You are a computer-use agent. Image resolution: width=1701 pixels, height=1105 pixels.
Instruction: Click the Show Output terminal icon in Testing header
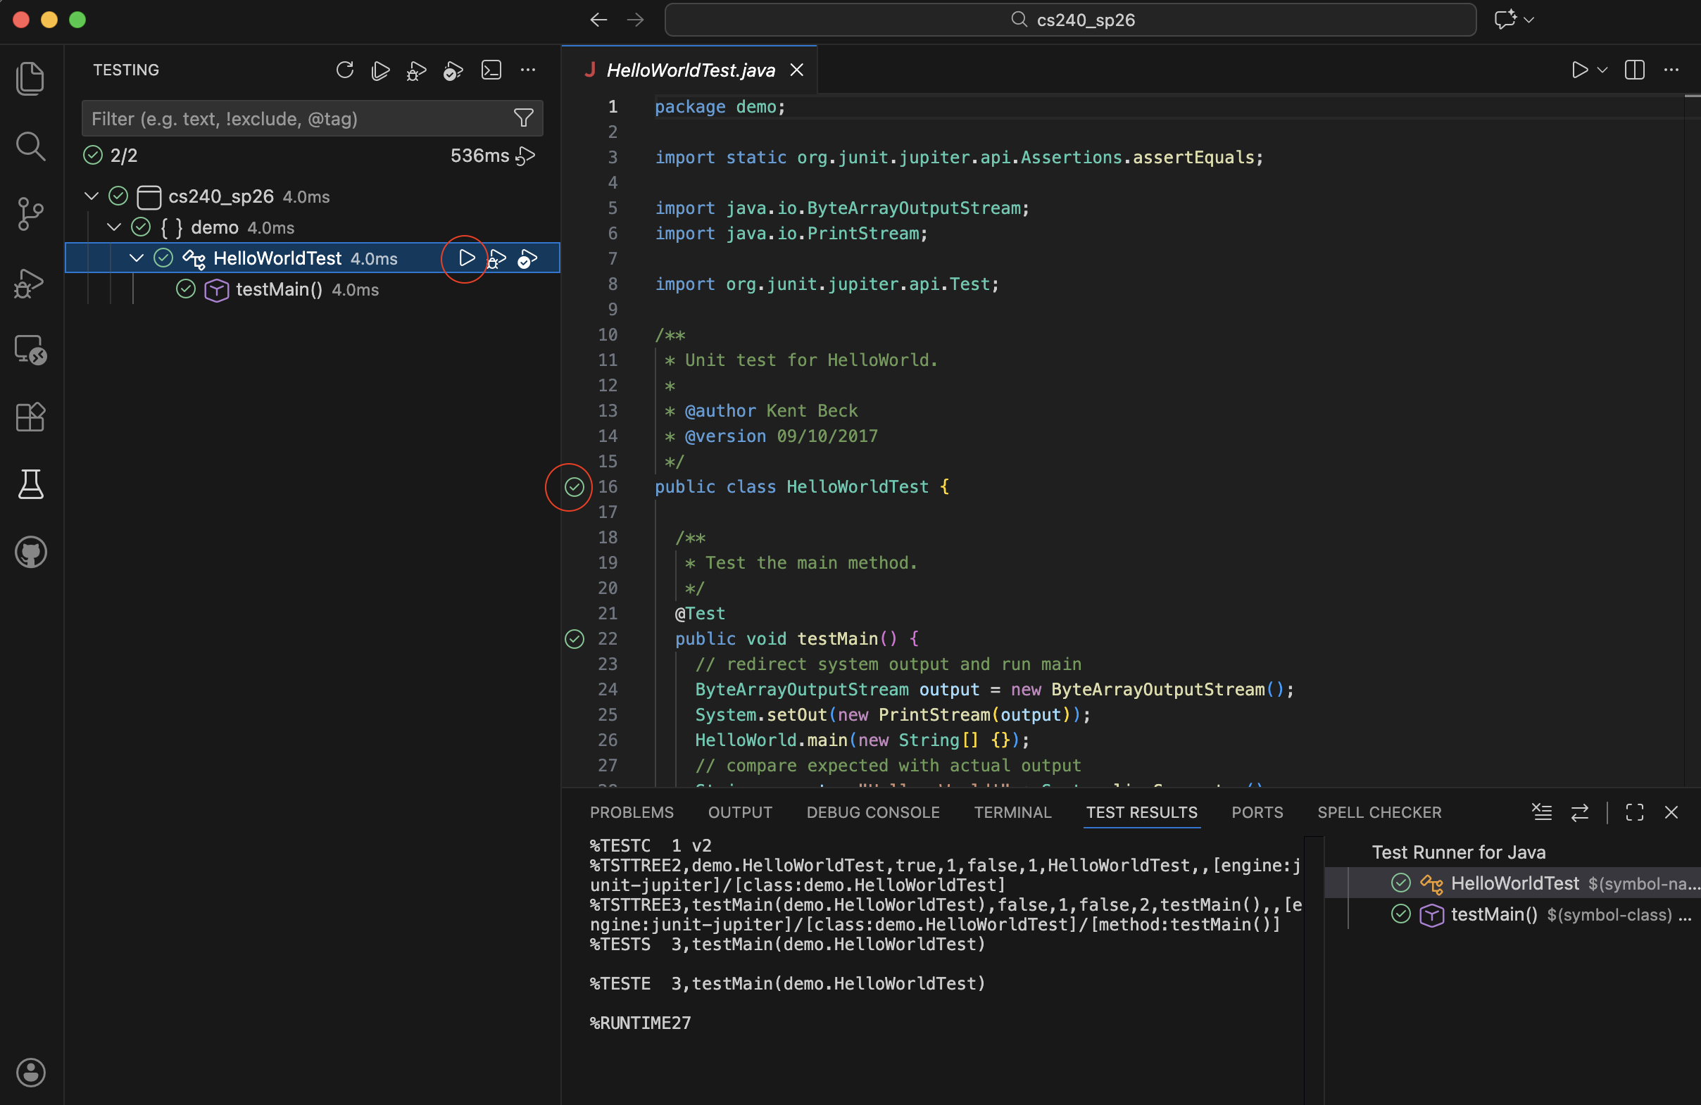coord(491,70)
